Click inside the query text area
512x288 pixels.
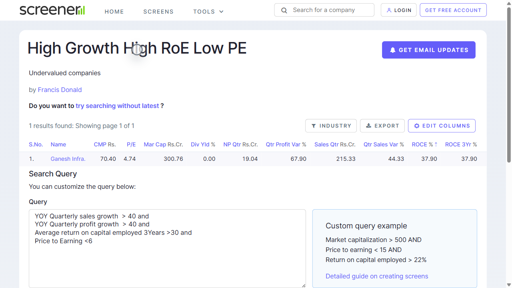click(167, 248)
